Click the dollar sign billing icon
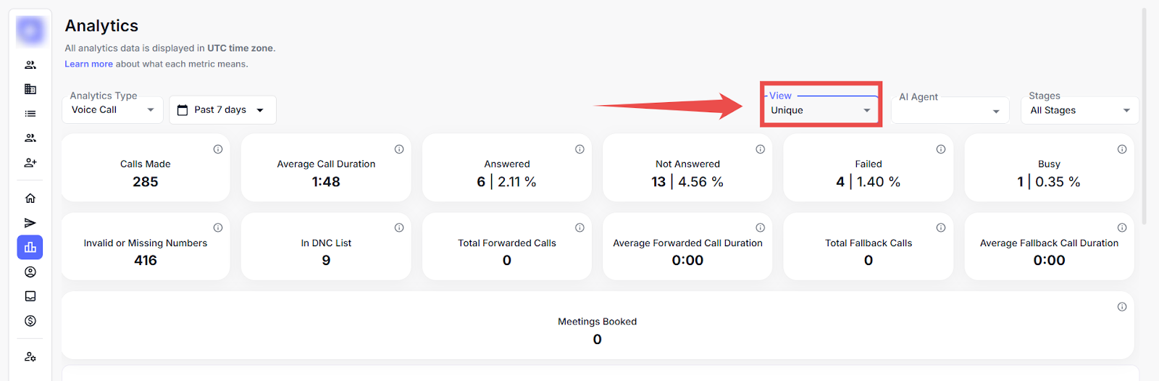The height and width of the screenshot is (381, 1159). click(30, 321)
